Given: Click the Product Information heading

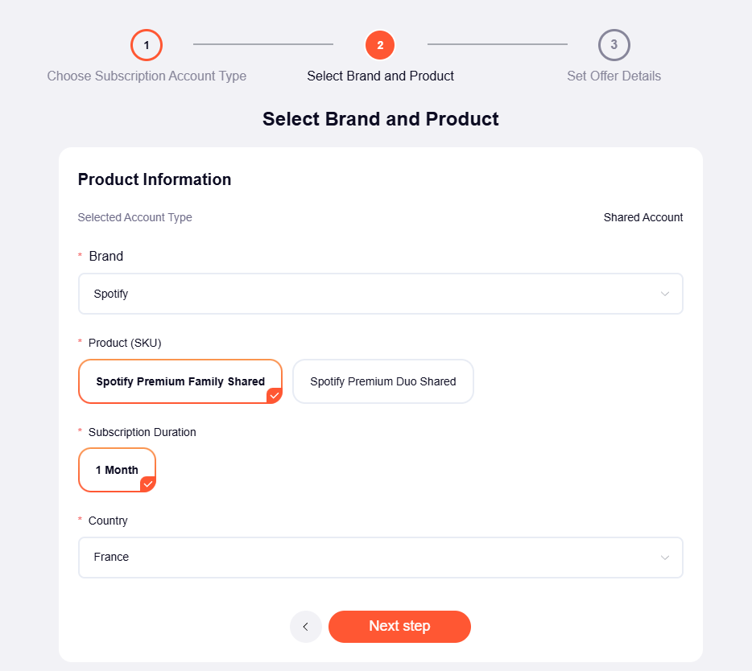Looking at the screenshot, I should pos(155,179).
